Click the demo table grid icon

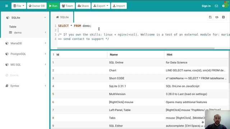[x=10, y=33]
